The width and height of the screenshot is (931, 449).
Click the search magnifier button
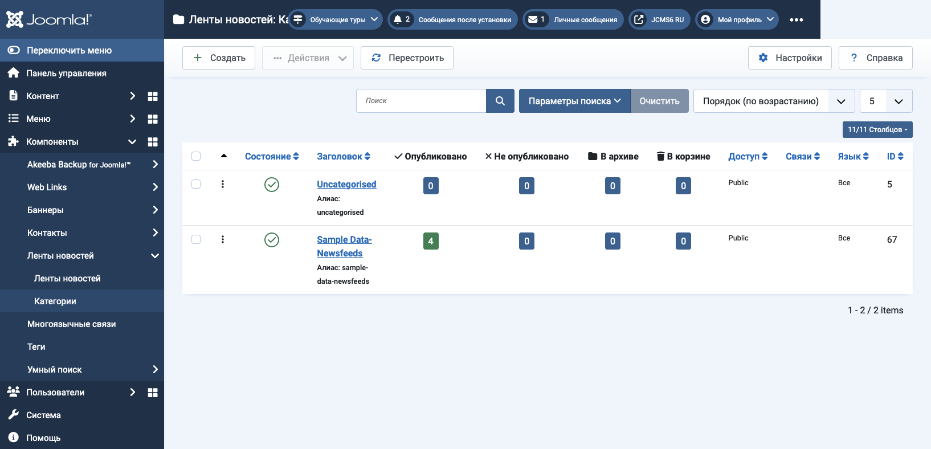(500, 101)
